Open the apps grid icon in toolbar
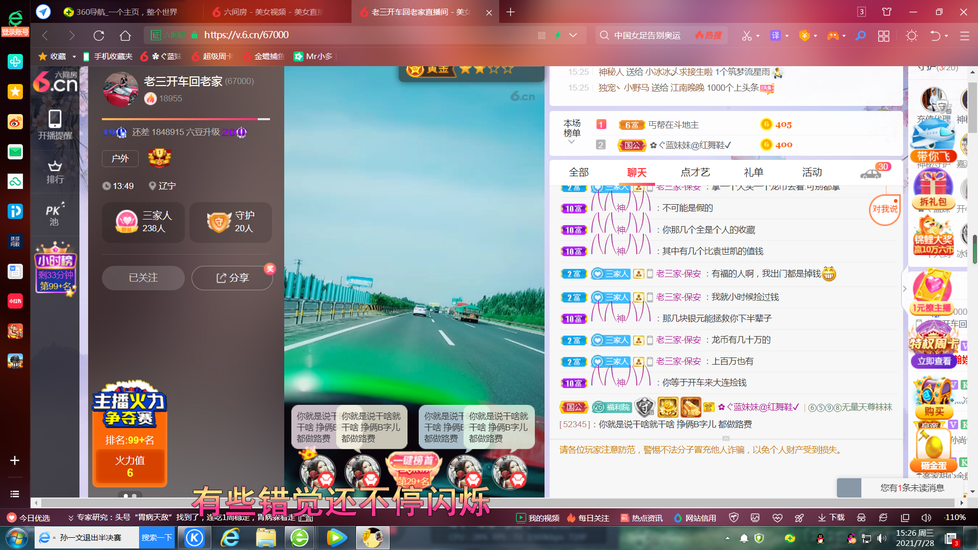Image resolution: width=978 pixels, height=550 pixels. (x=884, y=36)
